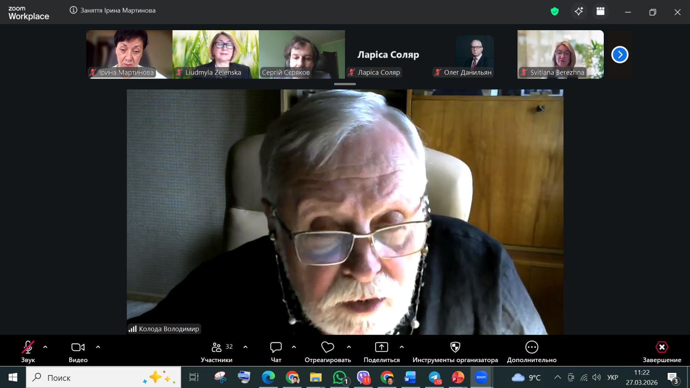Show next participants with blue arrow
The width and height of the screenshot is (690, 388).
(x=620, y=55)
